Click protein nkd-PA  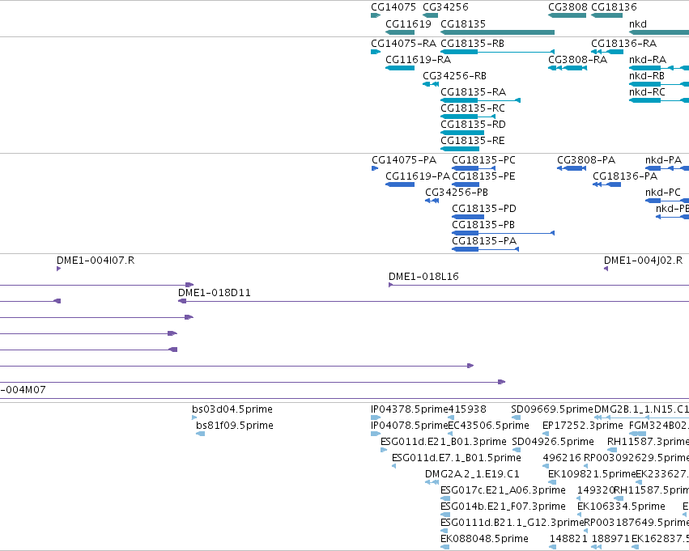click(x=664, y=160)
